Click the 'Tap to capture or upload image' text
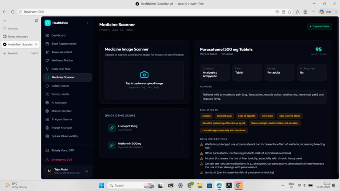Viewport: 340px width, 191px height. (144, 83)
